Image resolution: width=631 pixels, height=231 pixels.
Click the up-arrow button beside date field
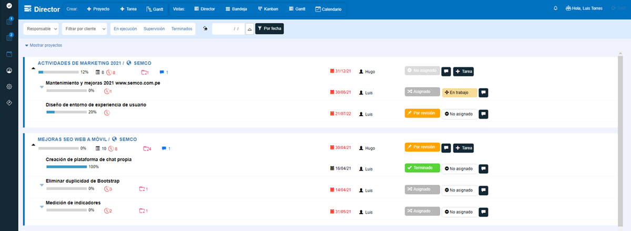coord(250,29)
